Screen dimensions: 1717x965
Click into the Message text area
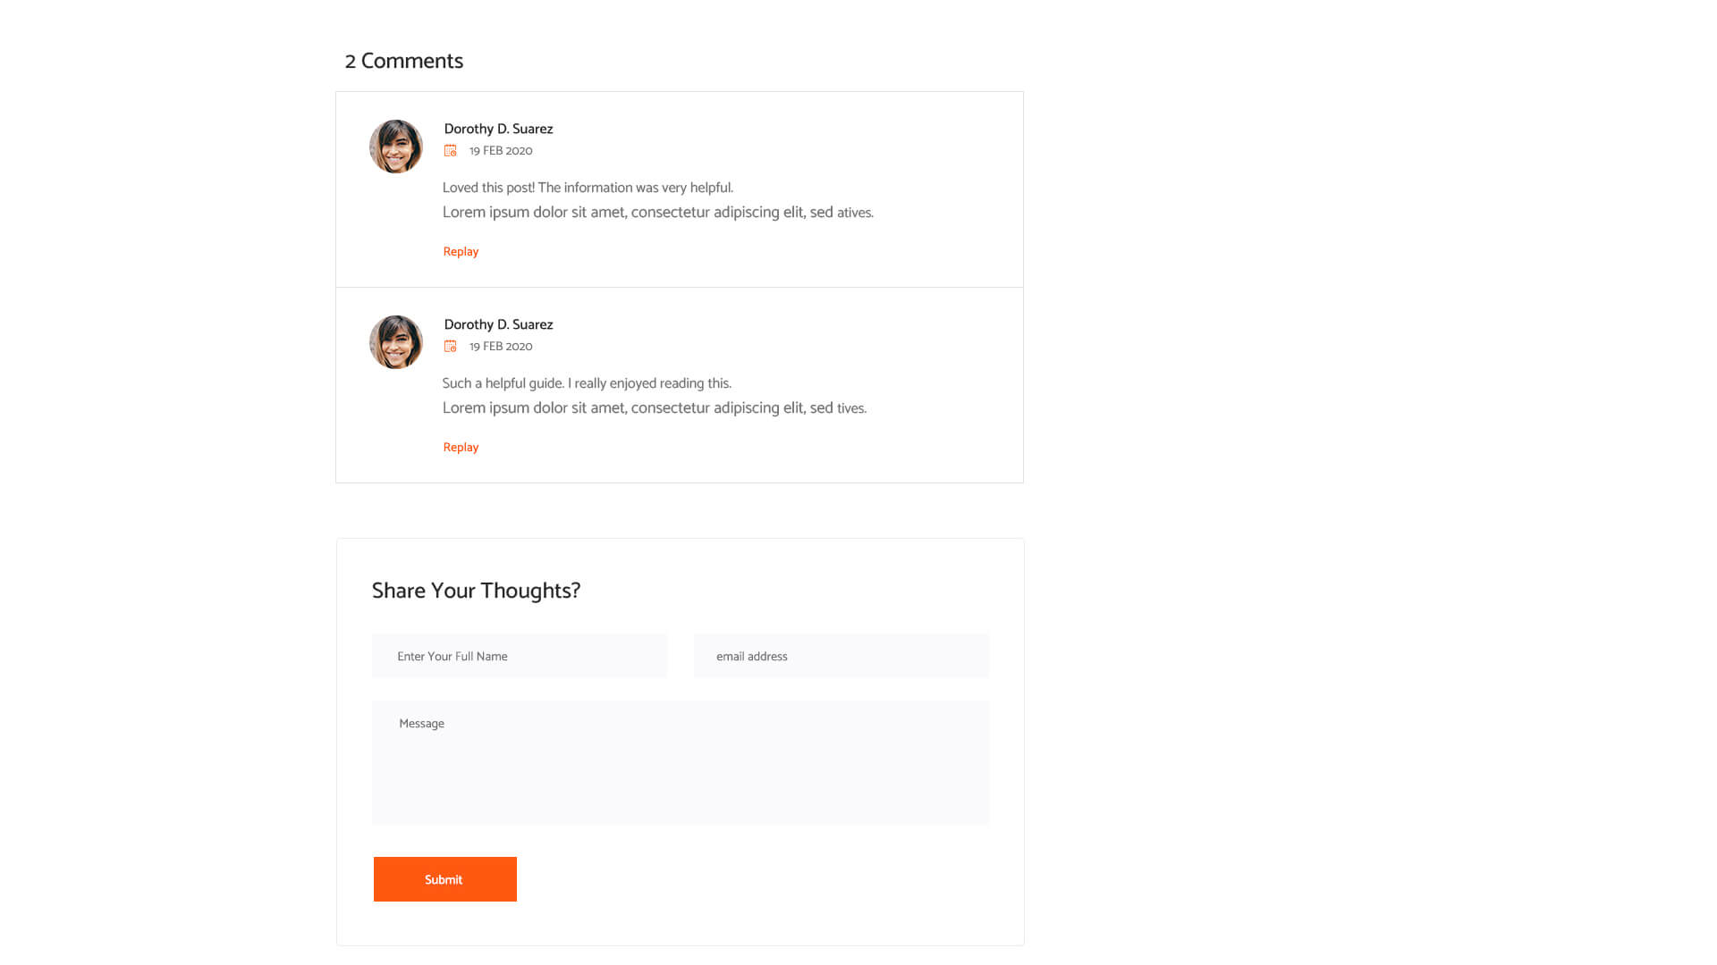point(681,762)
